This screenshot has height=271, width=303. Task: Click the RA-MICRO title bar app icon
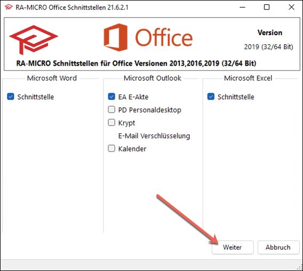point(9,7)
